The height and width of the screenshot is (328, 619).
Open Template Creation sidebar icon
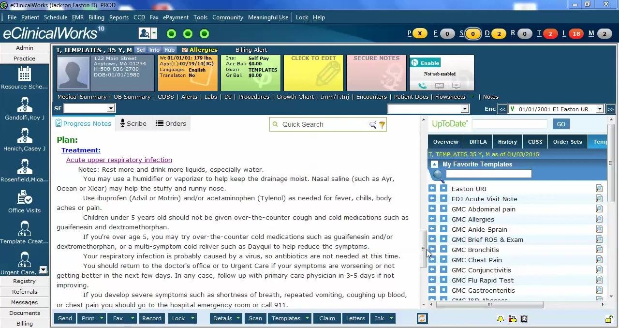[x=24, y=229]
